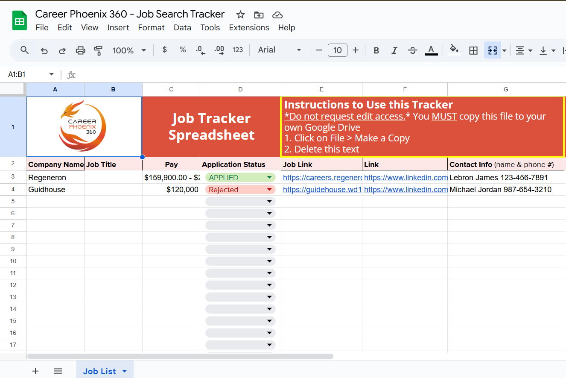Screen dimensions: 566x378
Task: Open the Job List sheet tab menu
Action: [x=124, y=371]
